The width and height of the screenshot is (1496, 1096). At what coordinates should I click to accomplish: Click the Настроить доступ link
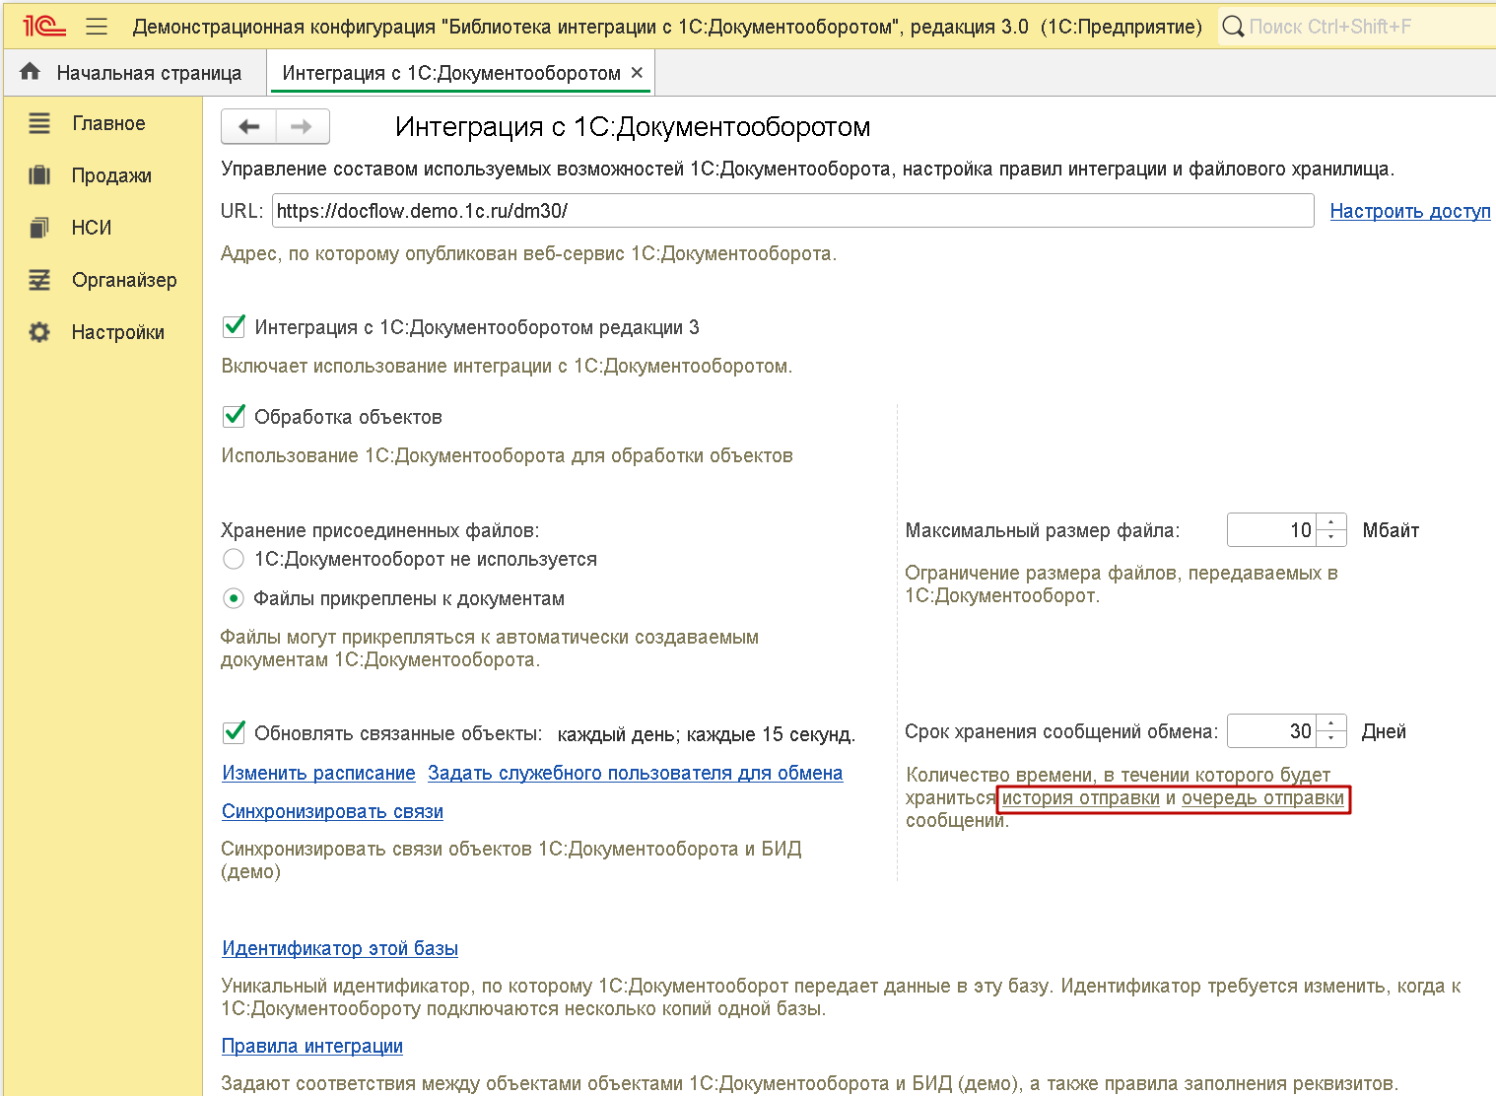point(1410,211)
